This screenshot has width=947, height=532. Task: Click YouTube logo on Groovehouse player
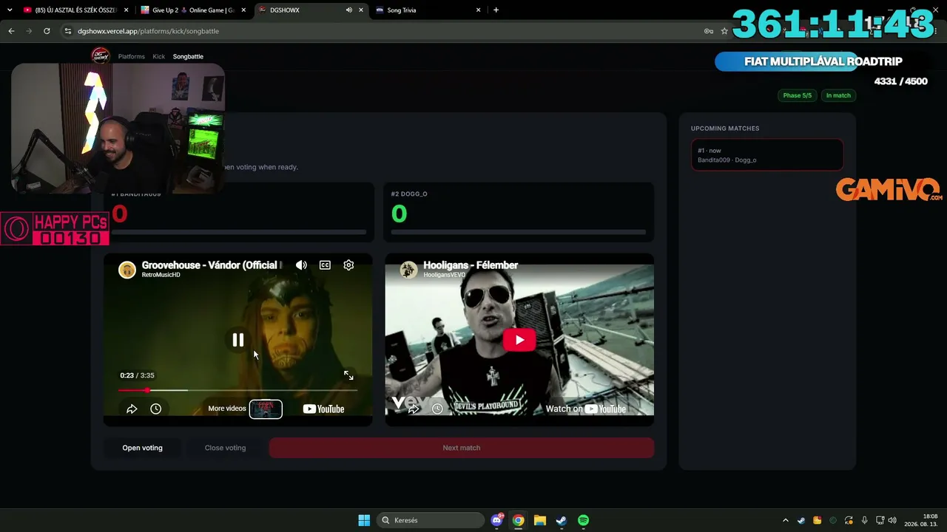tap(323, 409)
